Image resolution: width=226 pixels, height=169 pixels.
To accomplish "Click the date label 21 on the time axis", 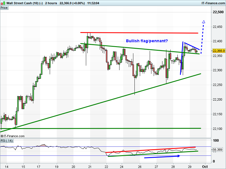I will [x=90, y=167].
